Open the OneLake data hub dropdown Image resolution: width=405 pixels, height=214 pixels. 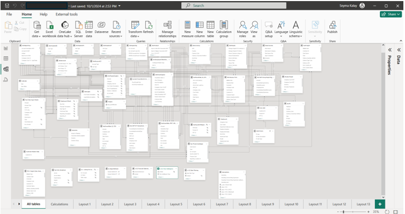[64, 29]
